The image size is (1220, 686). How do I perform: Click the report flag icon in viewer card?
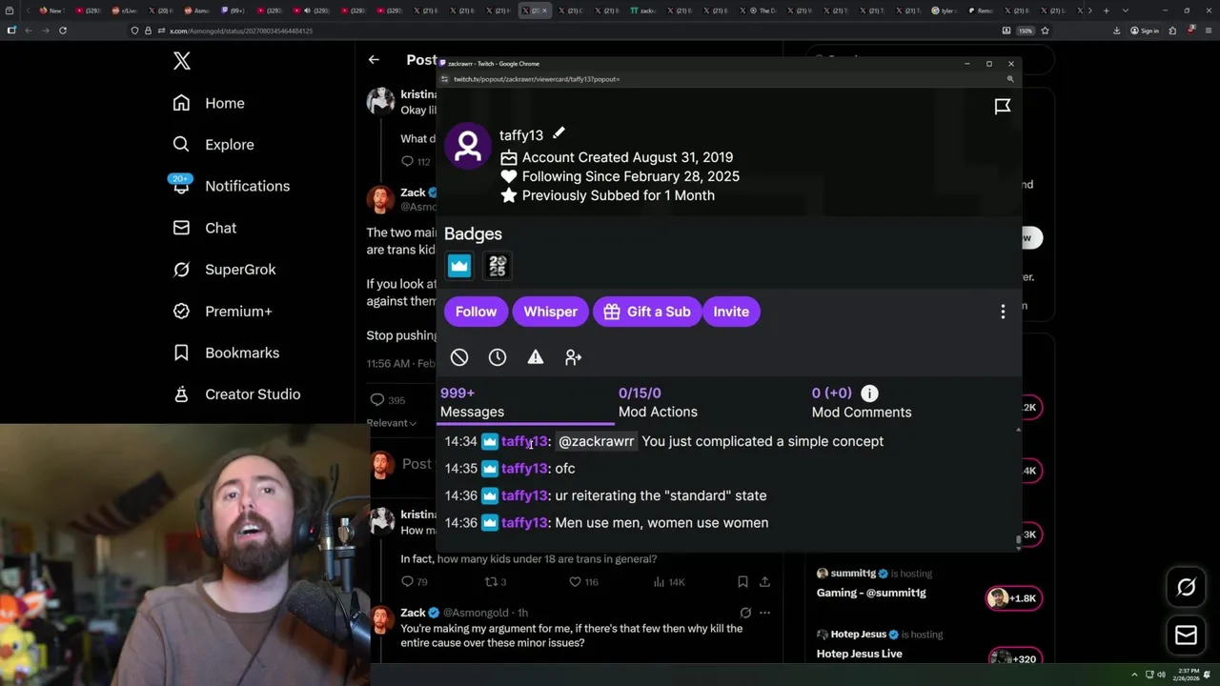point(1003,107)
